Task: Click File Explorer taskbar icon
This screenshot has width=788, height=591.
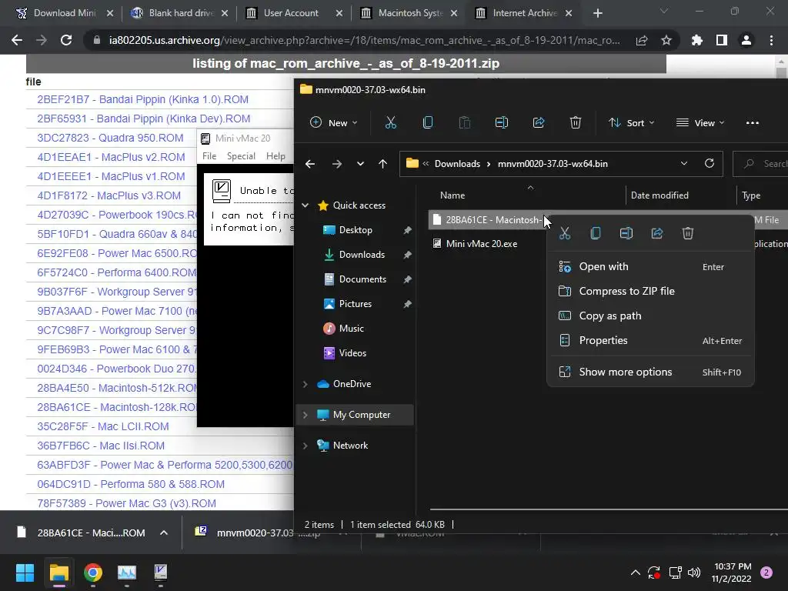Action: (x=58, y=573)
